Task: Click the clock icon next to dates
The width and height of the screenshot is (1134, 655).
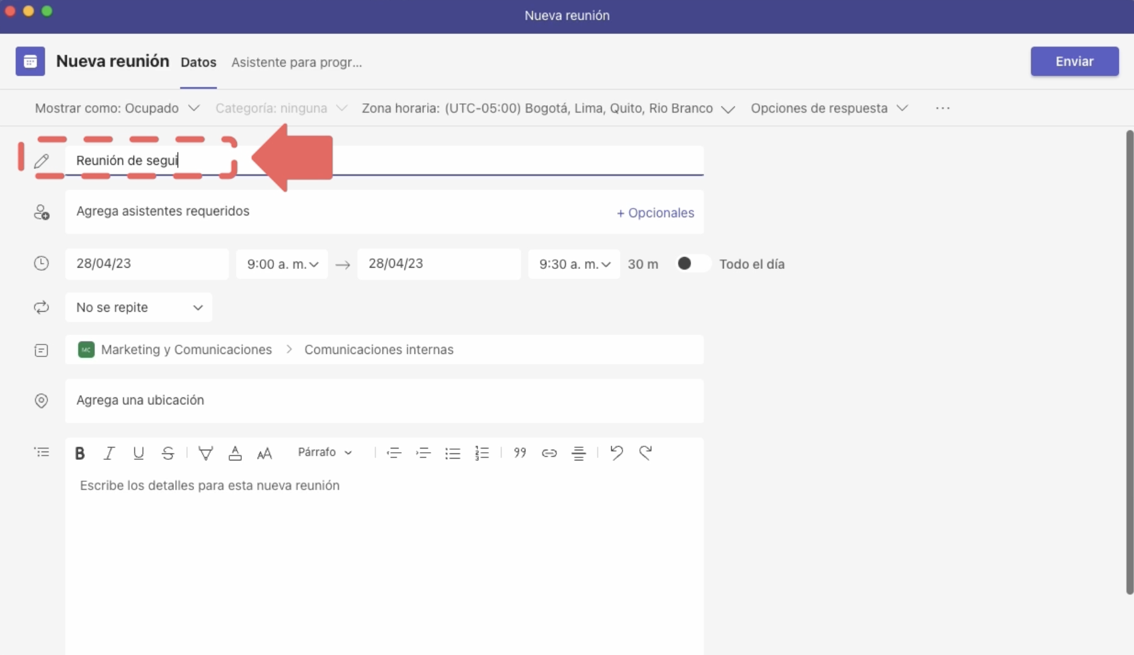Action: [x=41, y=263]
